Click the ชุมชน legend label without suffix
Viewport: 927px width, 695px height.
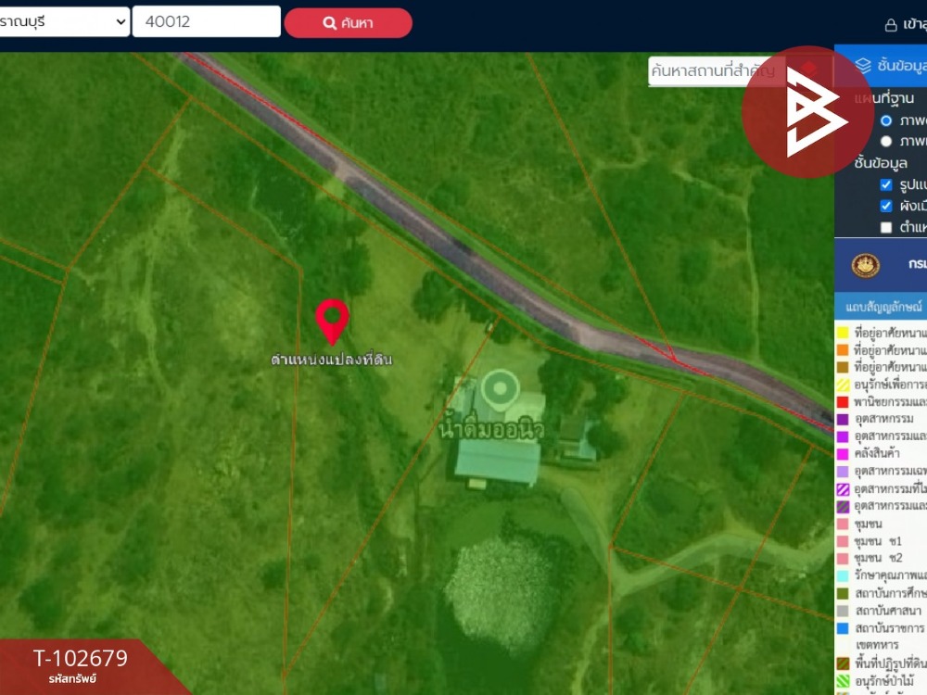(868, 524)
